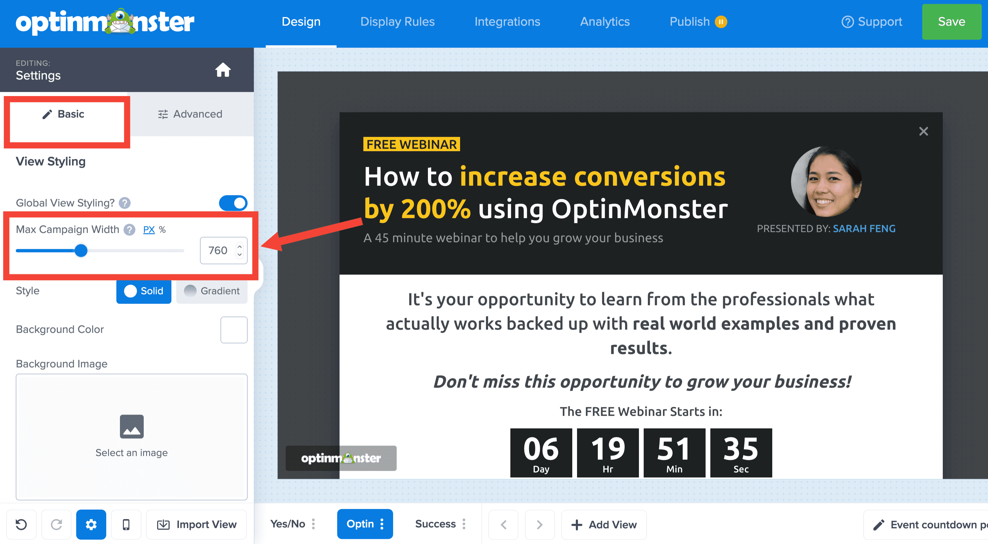Open the Success view options menu

click(465, 524)
